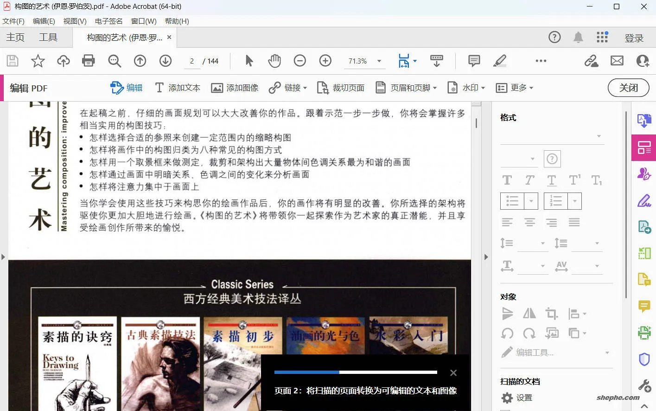Center align text in the format panel

[529, 223]
